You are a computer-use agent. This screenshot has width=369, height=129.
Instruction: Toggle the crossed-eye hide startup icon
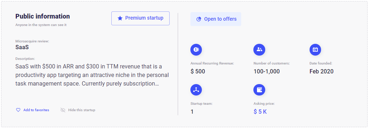tap(63, 110)
